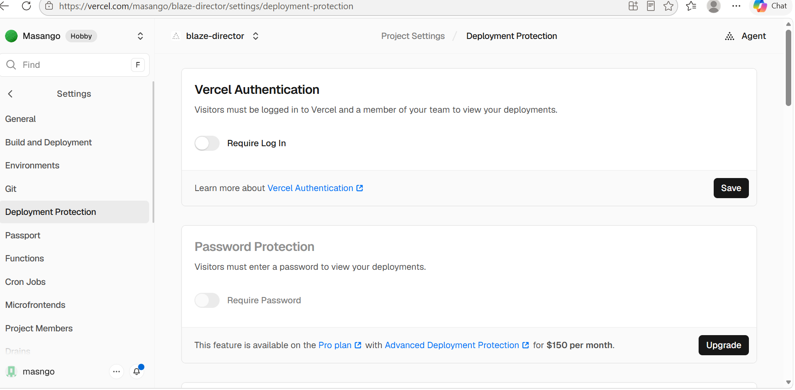Click the Password Protection heading
Viewport: 795px width, 390px height.
tap(254, 247)
